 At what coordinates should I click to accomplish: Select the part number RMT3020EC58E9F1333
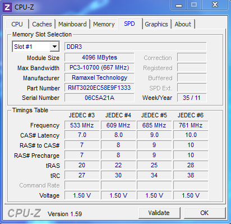pos(99,88)
